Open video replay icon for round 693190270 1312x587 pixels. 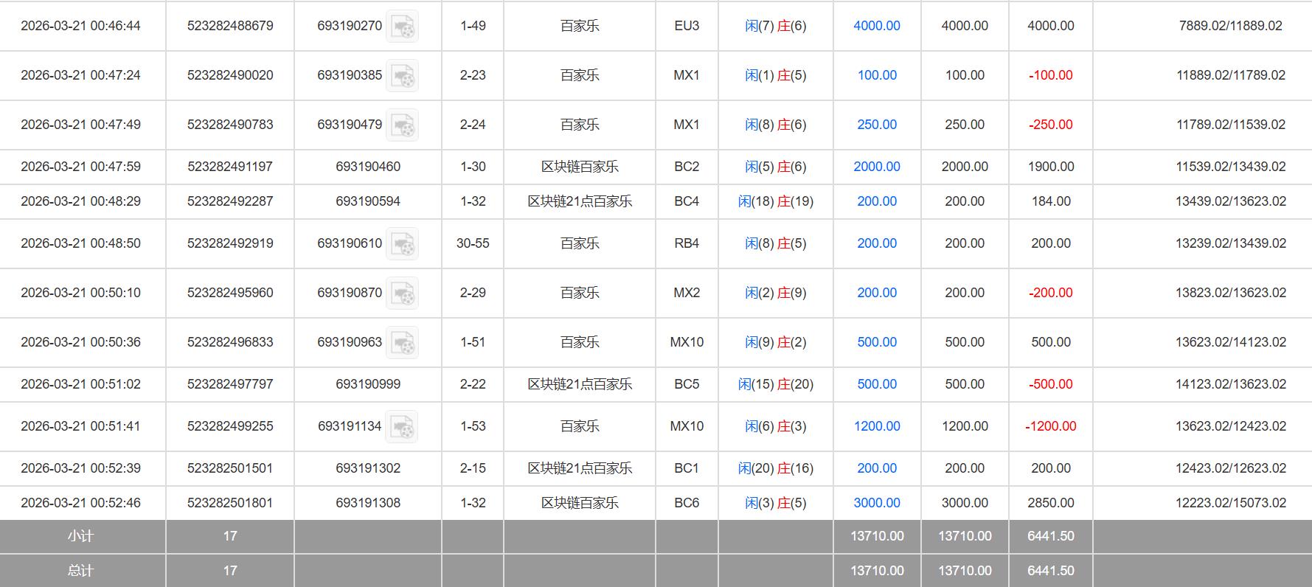403,27
